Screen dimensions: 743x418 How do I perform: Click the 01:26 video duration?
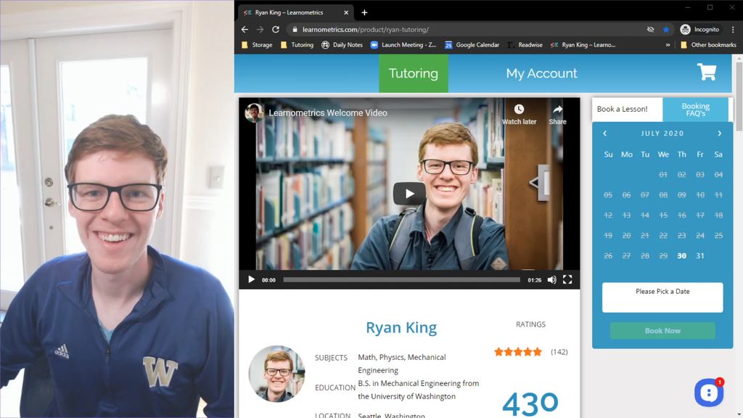535,280
